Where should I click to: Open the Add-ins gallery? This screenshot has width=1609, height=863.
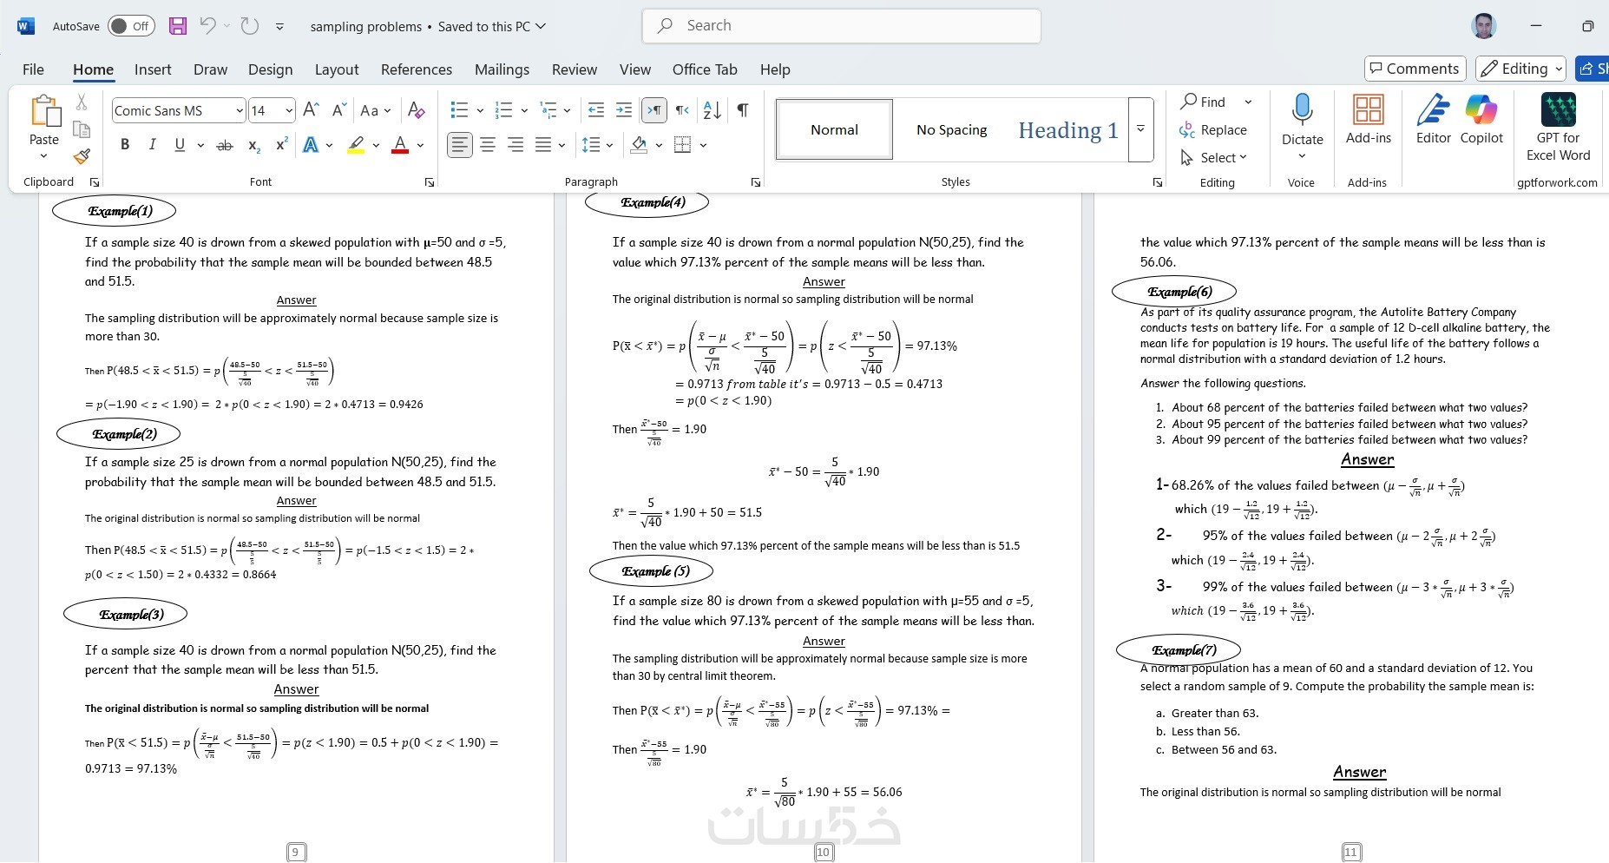point(1369,120)
